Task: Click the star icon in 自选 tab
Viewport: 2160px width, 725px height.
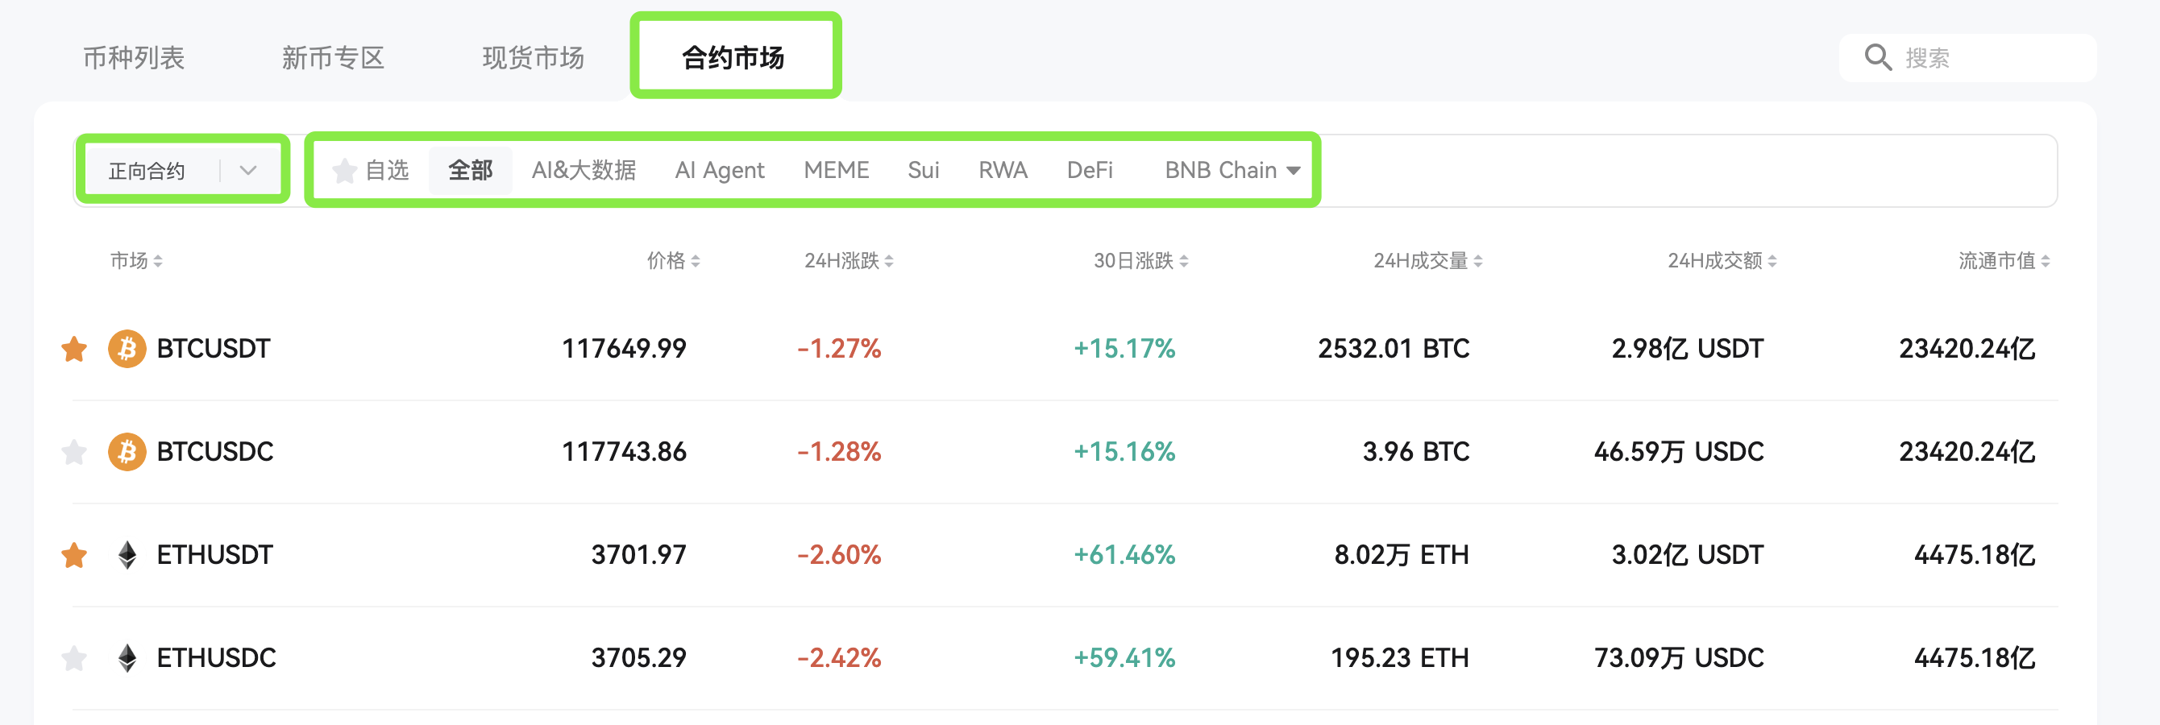Action: (344, 171)
